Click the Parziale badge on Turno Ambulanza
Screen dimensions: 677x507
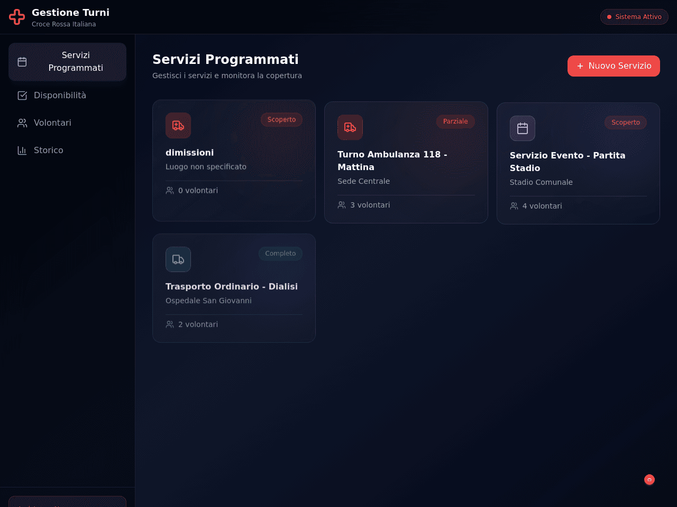pos(455,121)
